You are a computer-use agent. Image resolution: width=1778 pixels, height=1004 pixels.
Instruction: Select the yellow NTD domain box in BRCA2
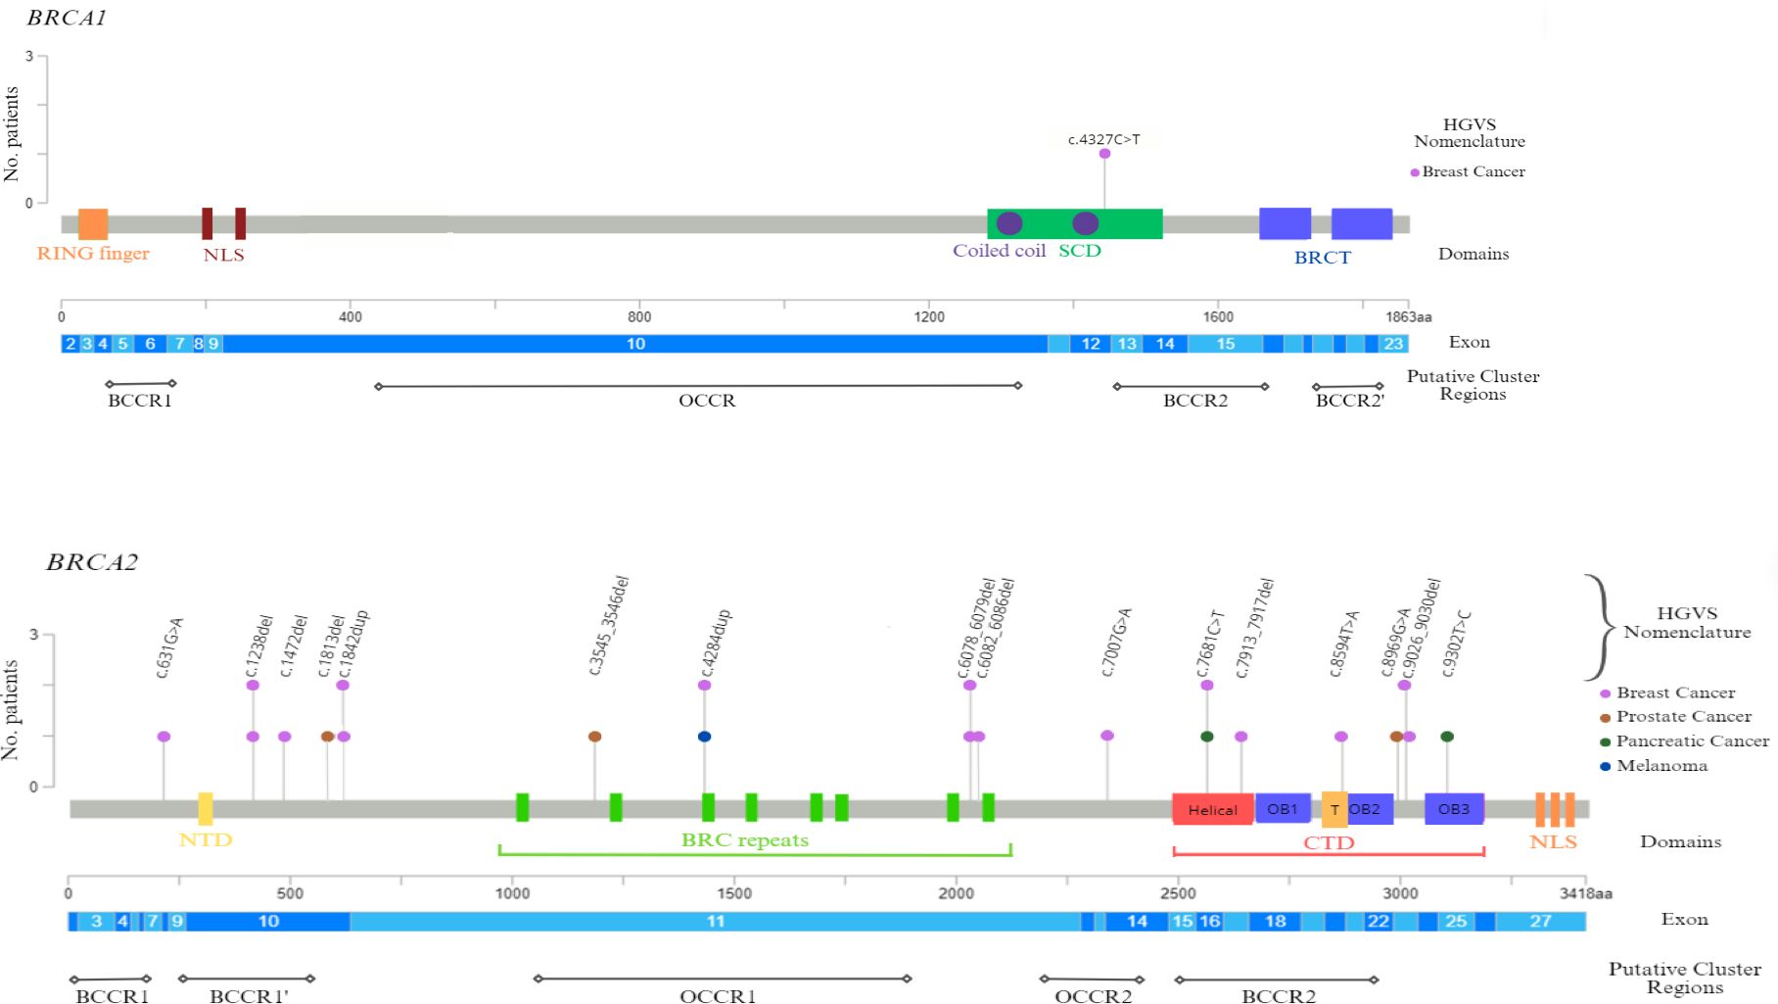click(x=206, y=809)
